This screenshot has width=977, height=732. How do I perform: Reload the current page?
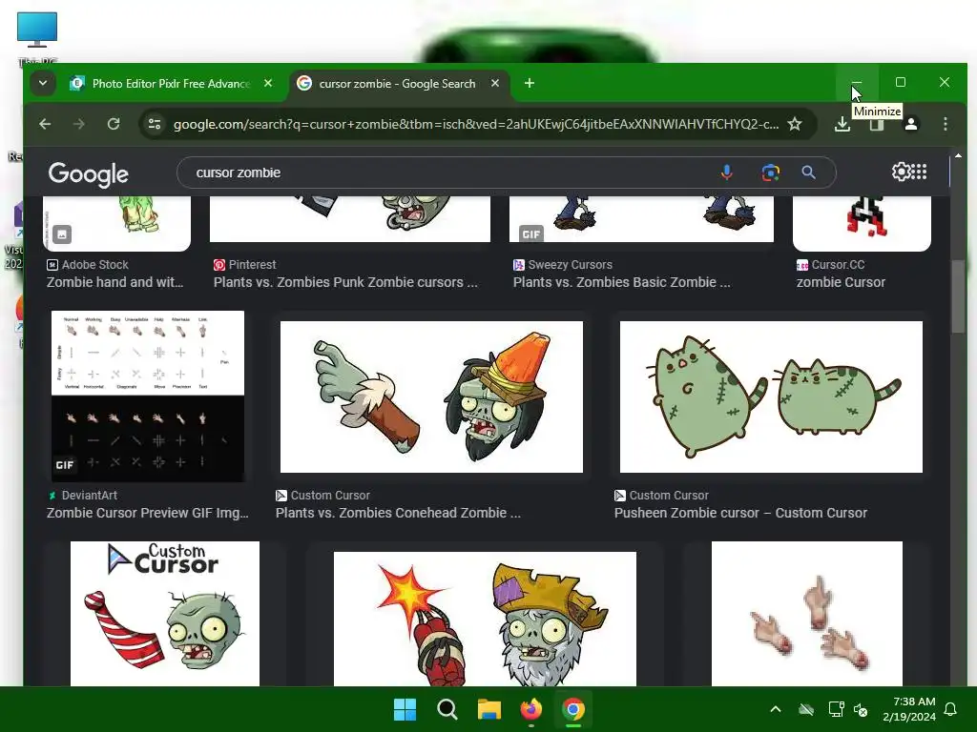(114, 124)
